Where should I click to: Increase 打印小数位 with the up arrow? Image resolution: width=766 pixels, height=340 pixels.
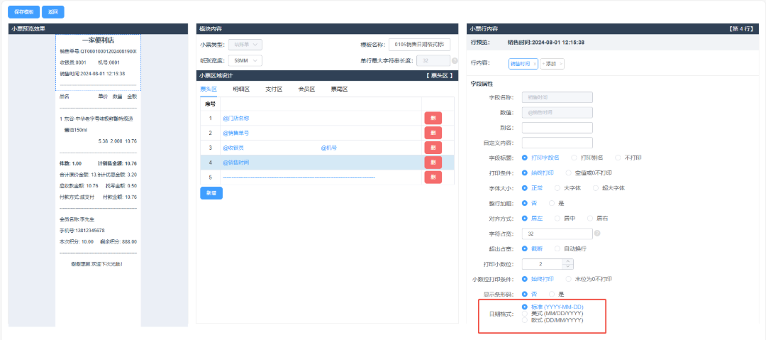pos(567,261)
